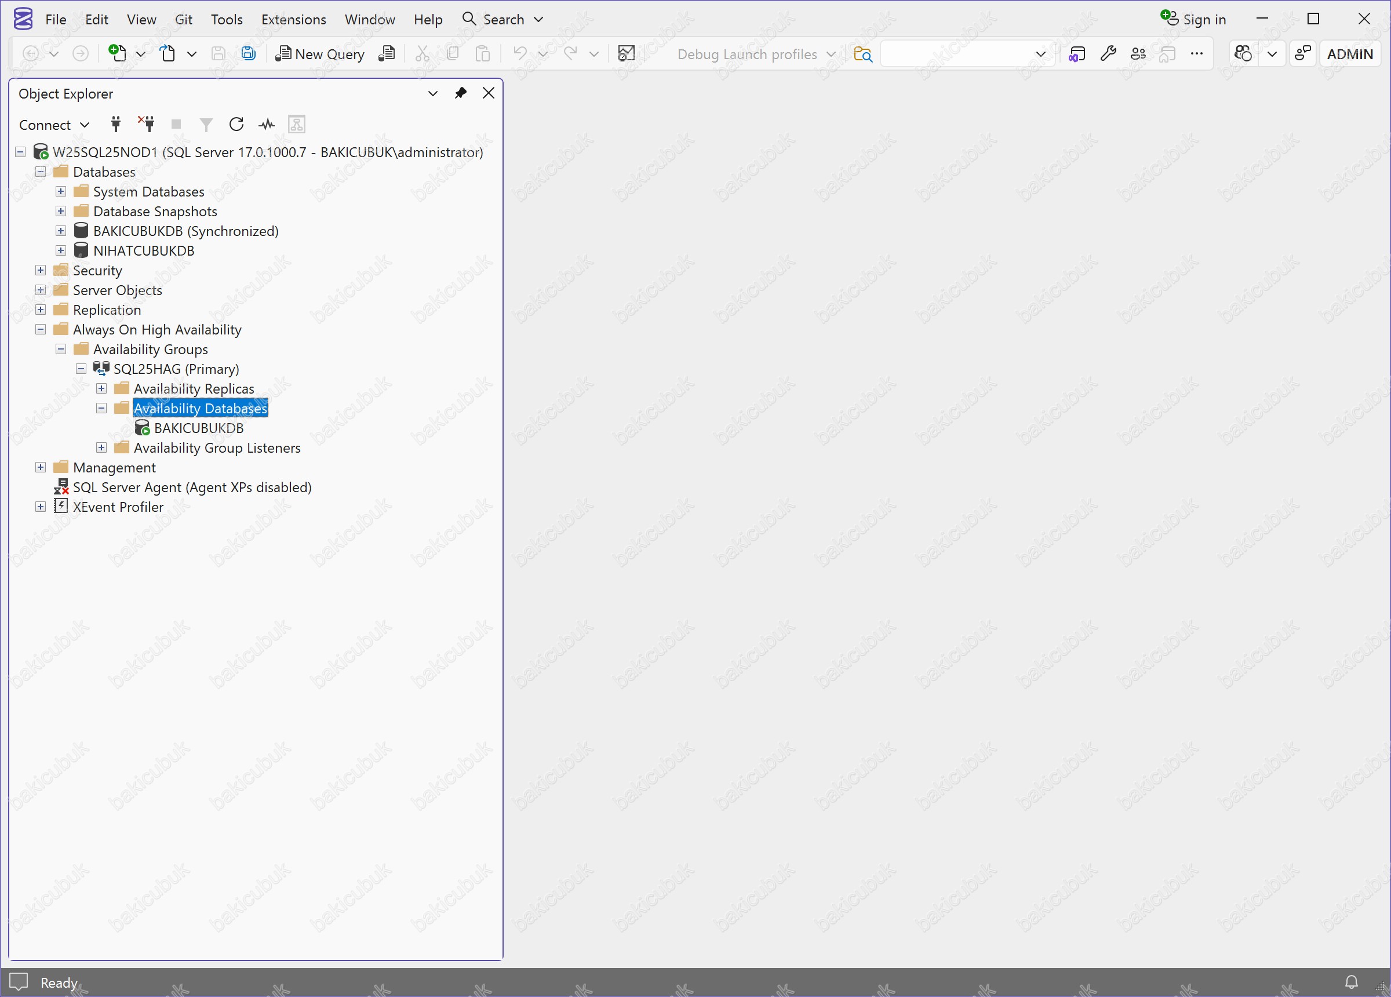Screen dimensions: 1391x997
Task: Open the Properties wrench icon in toolbar
Action: 1108,54
